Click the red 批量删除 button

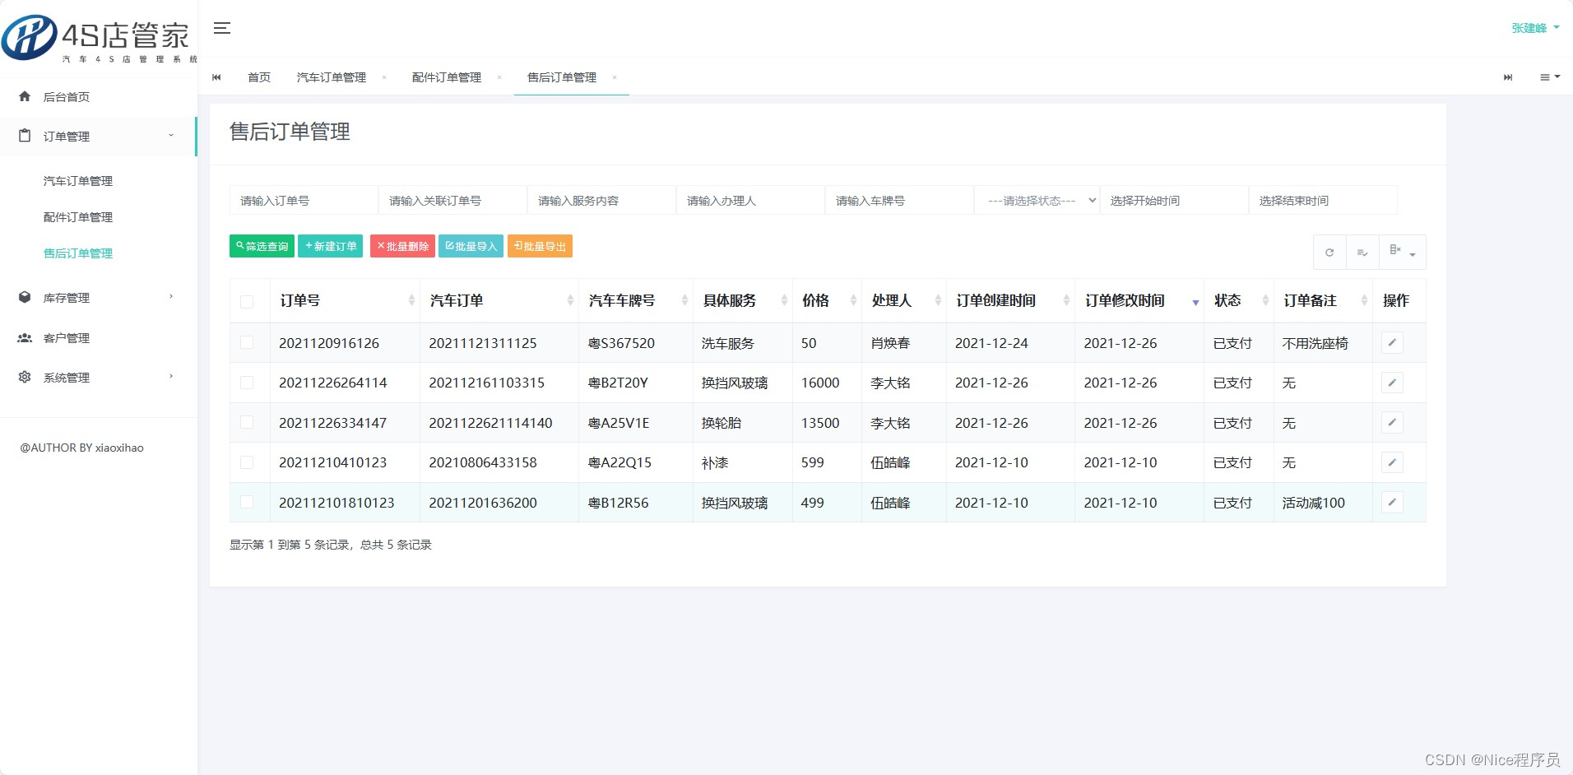coord(402,246)
